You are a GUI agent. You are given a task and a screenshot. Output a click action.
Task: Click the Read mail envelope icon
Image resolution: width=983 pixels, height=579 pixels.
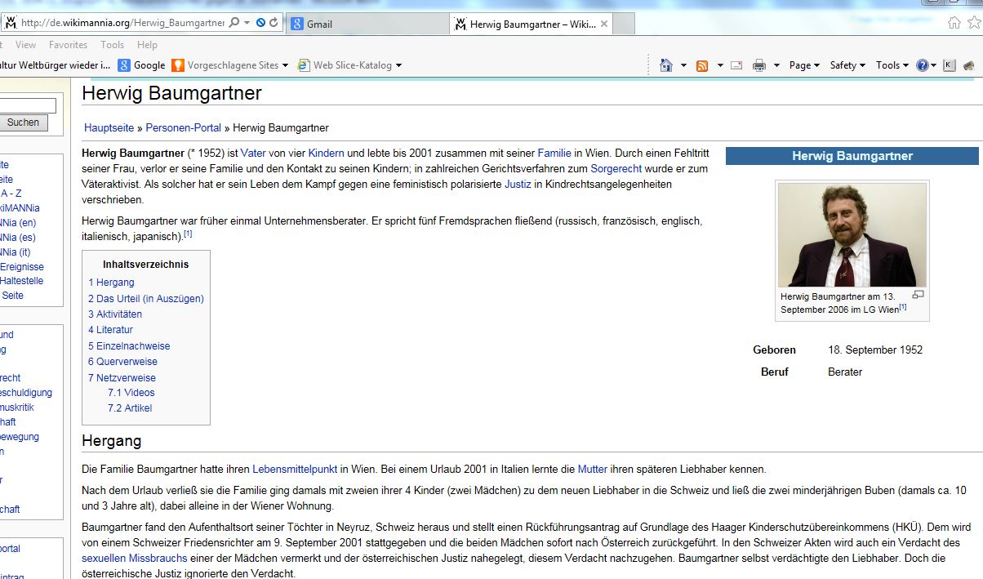[736, 65]
